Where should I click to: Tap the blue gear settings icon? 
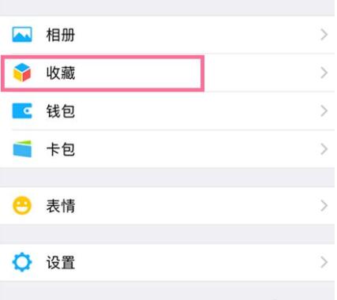[x=22, y=262]
